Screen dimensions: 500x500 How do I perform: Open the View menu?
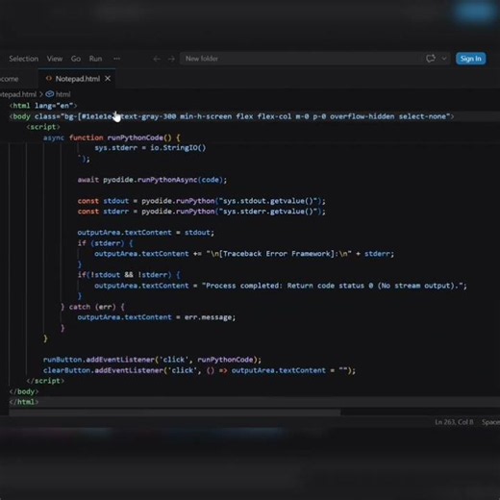pos(55,59)
